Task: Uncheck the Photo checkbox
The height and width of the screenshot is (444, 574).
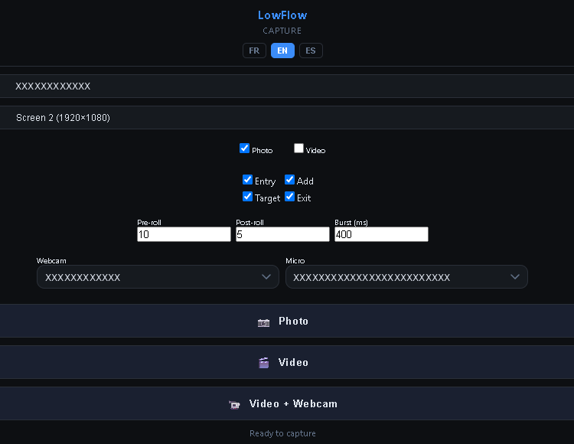Action: [x=244, y=149]
